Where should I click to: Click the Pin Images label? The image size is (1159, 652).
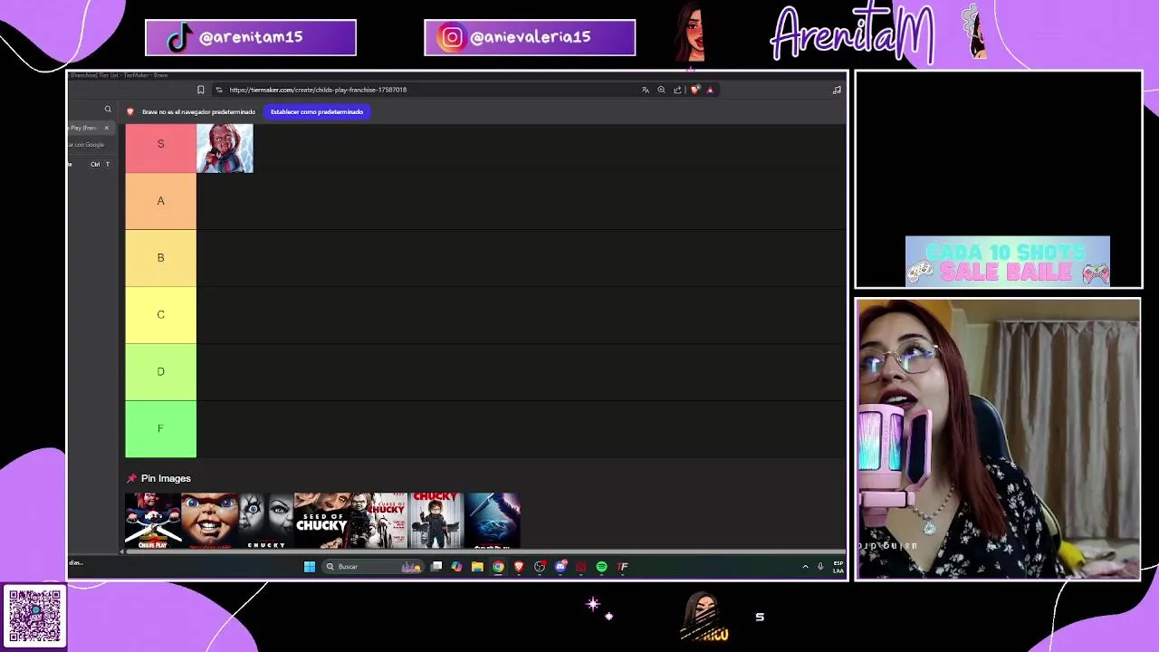166,478
